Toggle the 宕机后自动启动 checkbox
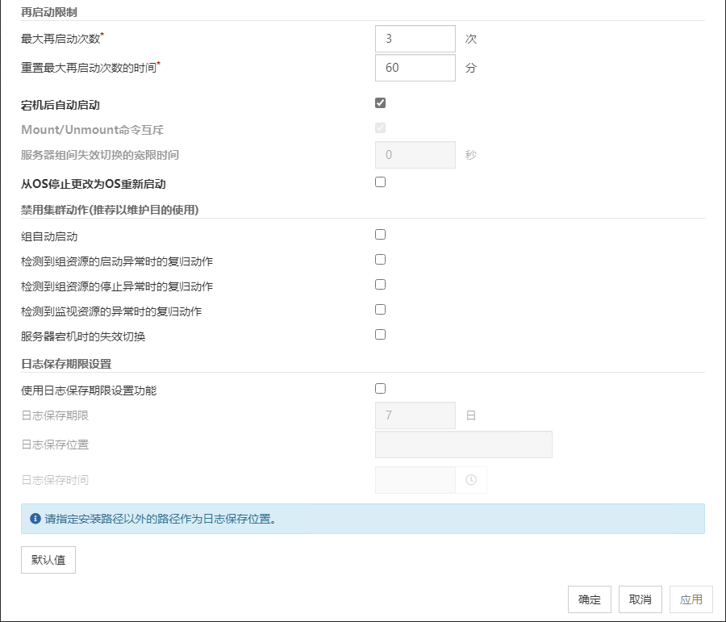The width and height of the screenshot is (726, 622). pyautogui.click(x=381, y=102)
